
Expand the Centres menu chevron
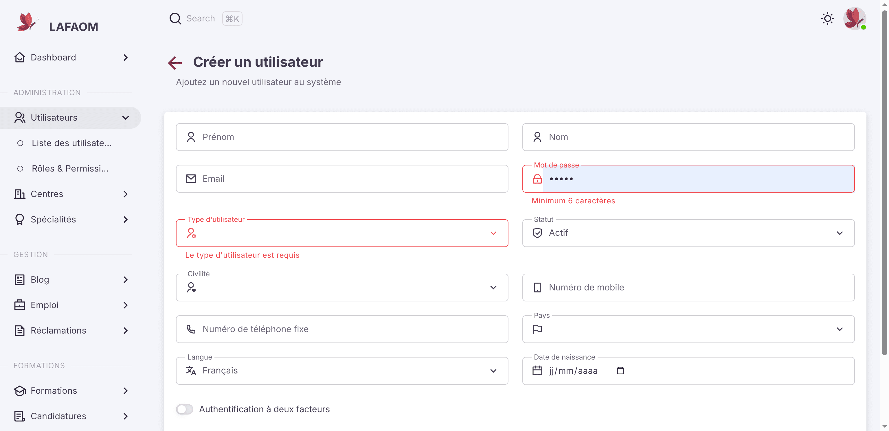126,194
